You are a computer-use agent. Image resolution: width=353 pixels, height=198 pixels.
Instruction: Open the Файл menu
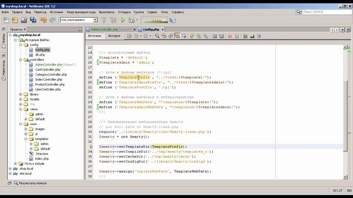pos(5,12)
